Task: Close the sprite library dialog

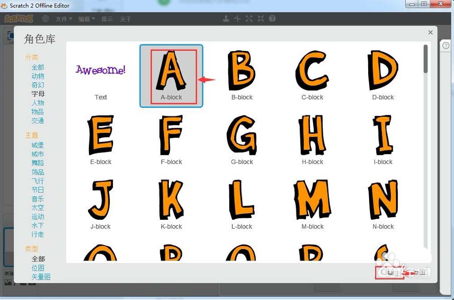Action: click(x=430, y=32)
